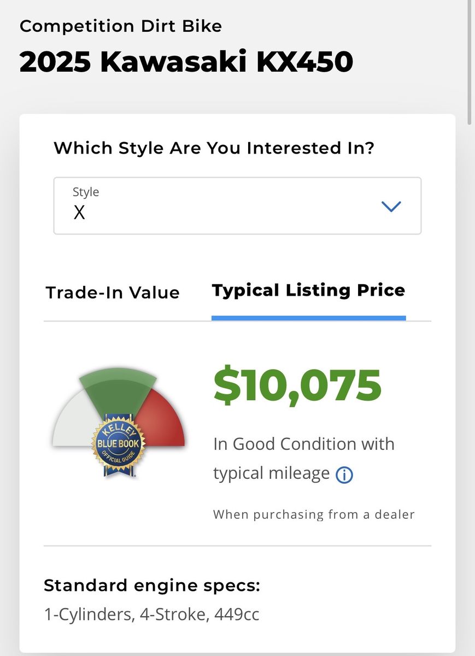Switch to the Trade-In Value tab

coord(113,292)
